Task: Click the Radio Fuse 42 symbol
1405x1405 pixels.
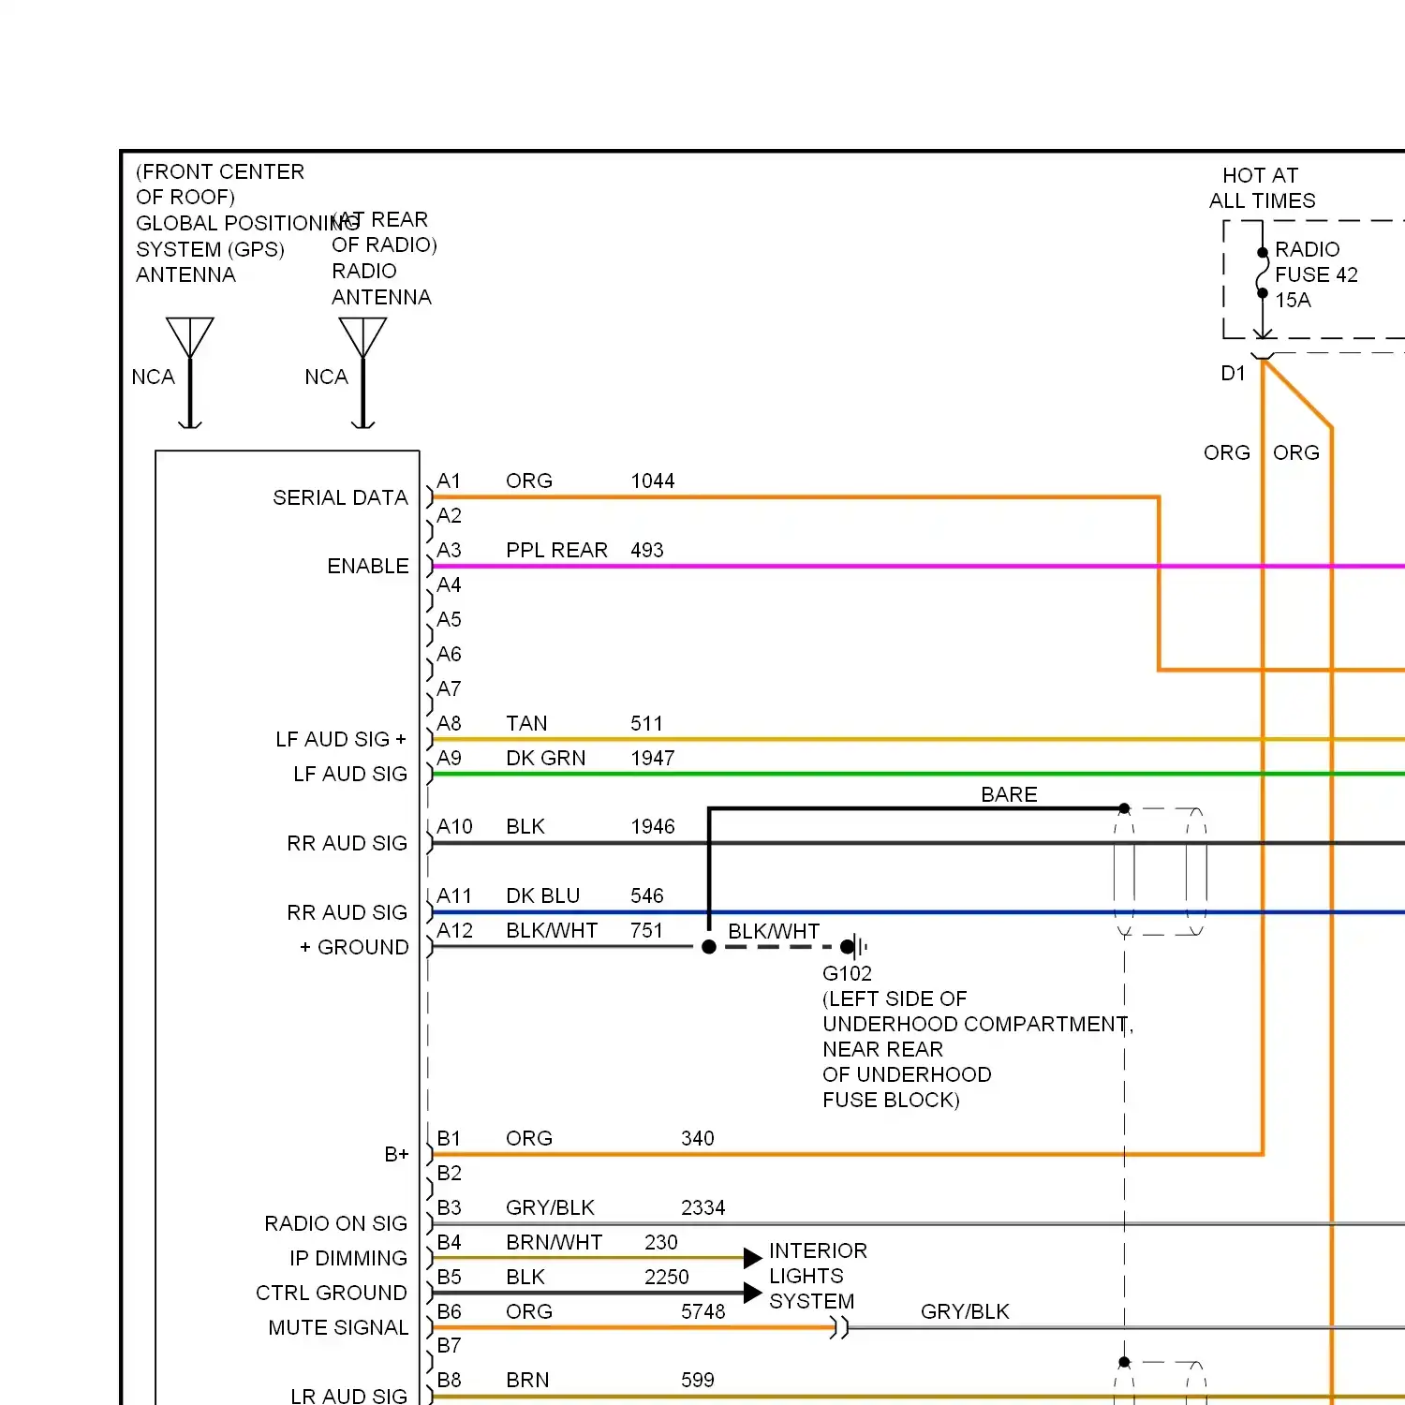Action: (1263, 273)
